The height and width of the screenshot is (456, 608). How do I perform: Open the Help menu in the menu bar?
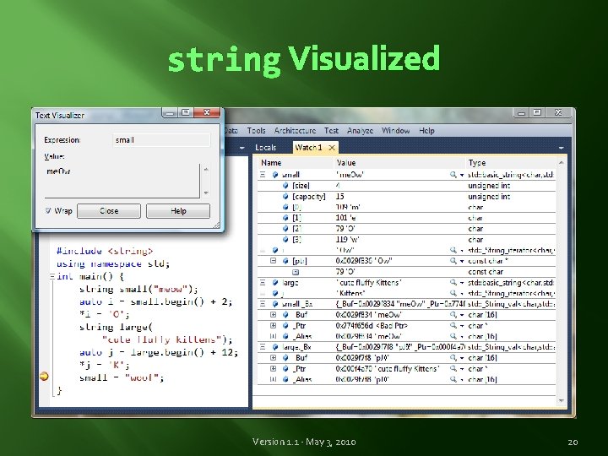point(426,131)
